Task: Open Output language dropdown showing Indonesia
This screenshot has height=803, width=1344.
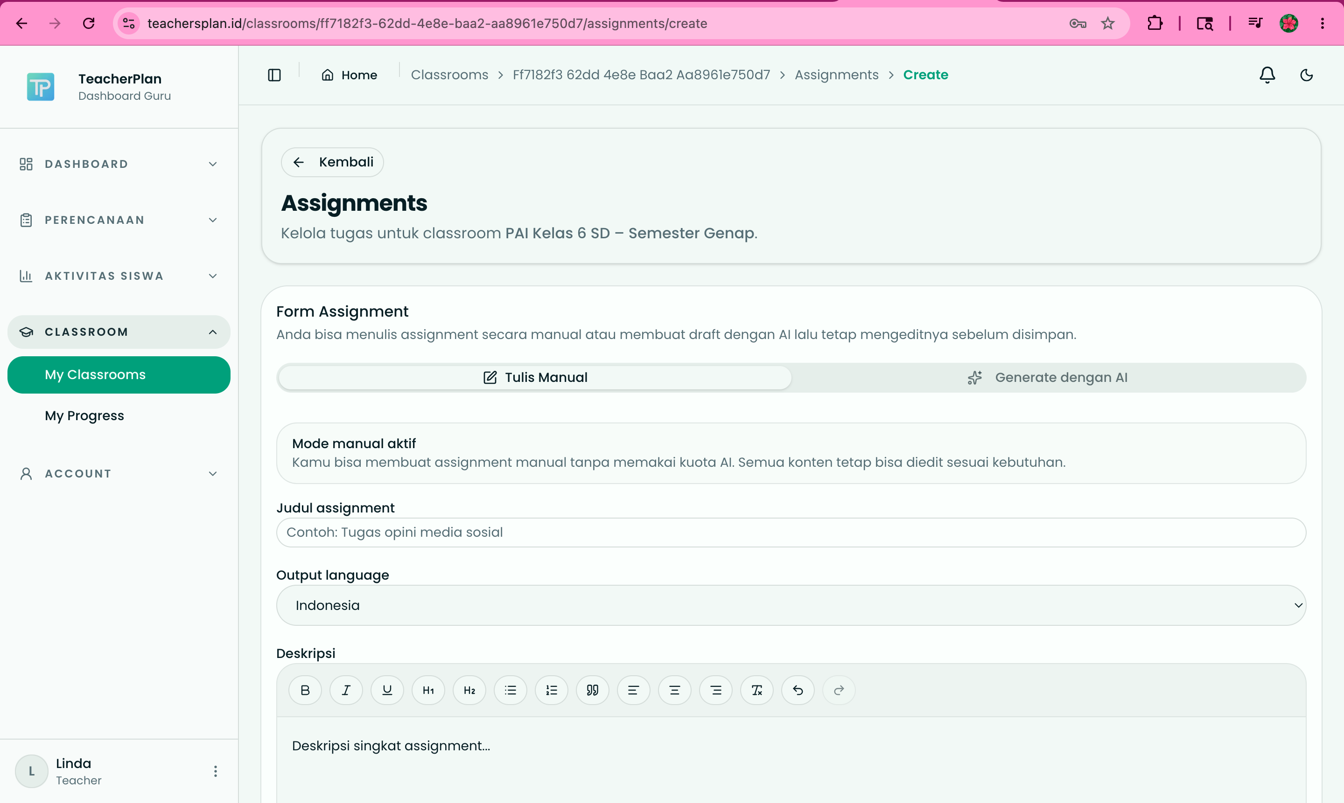Action: [791, 605]
